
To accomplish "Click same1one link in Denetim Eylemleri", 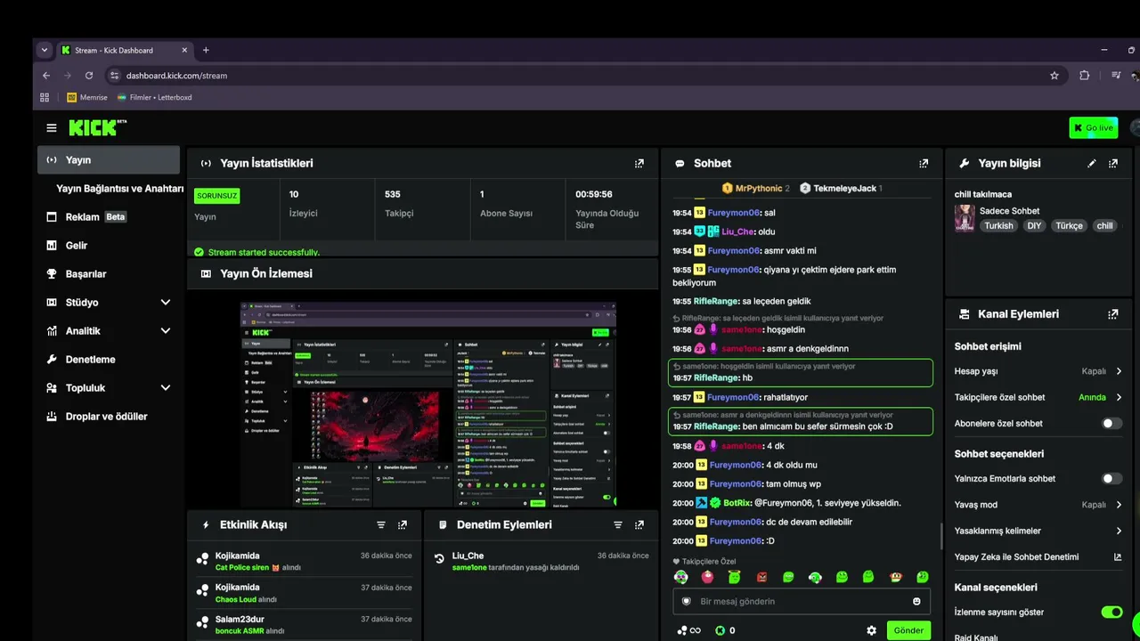I will (x=469, y=567).
